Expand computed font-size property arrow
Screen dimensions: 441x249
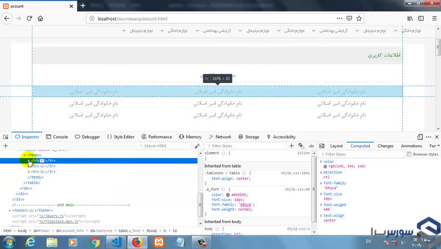[x=321, y=194]
